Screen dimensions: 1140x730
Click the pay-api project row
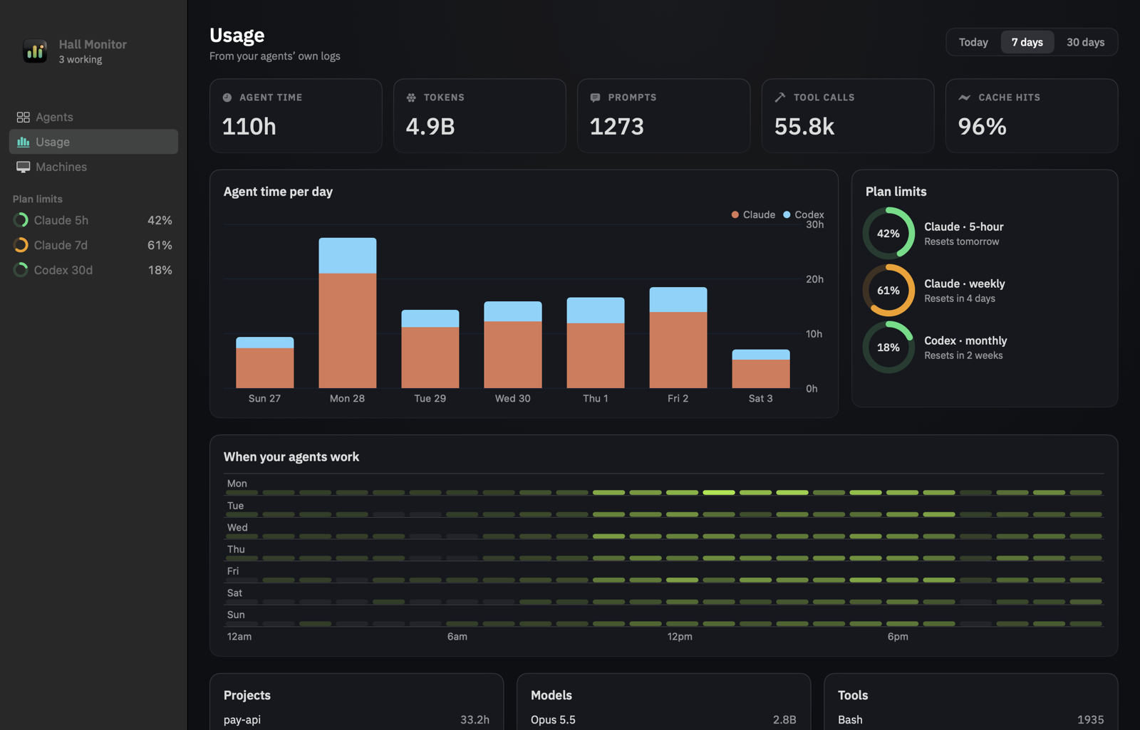(x=356, y=719)
